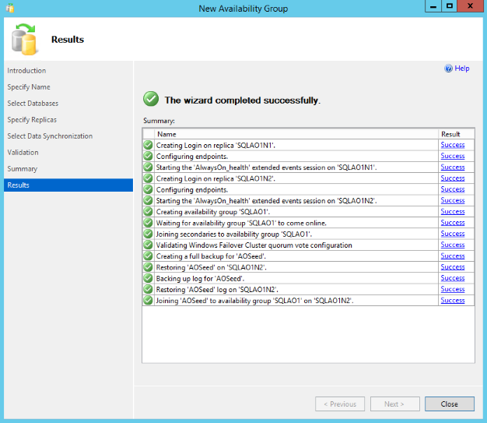The image size is (487, 423).
Task: Click the availability group database icon in header
Action: click(x=24, y=40)
